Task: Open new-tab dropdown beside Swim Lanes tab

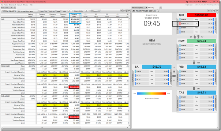Action: pos(15,8)
